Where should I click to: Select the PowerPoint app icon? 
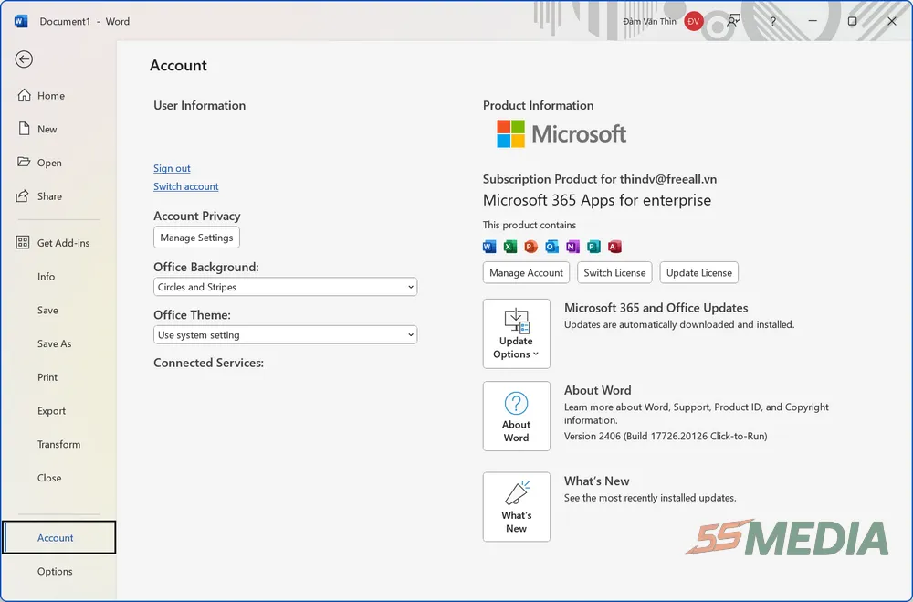pos(530,247)
